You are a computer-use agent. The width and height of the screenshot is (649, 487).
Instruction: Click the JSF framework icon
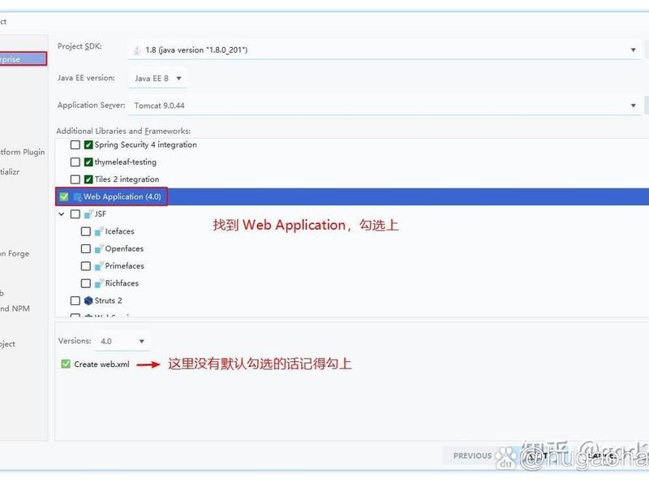point(88,214)
